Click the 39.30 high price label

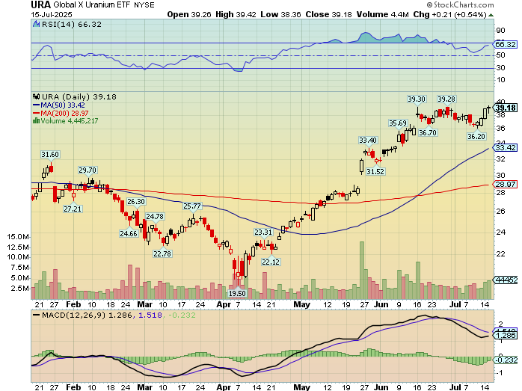click(x=417, y=99)
